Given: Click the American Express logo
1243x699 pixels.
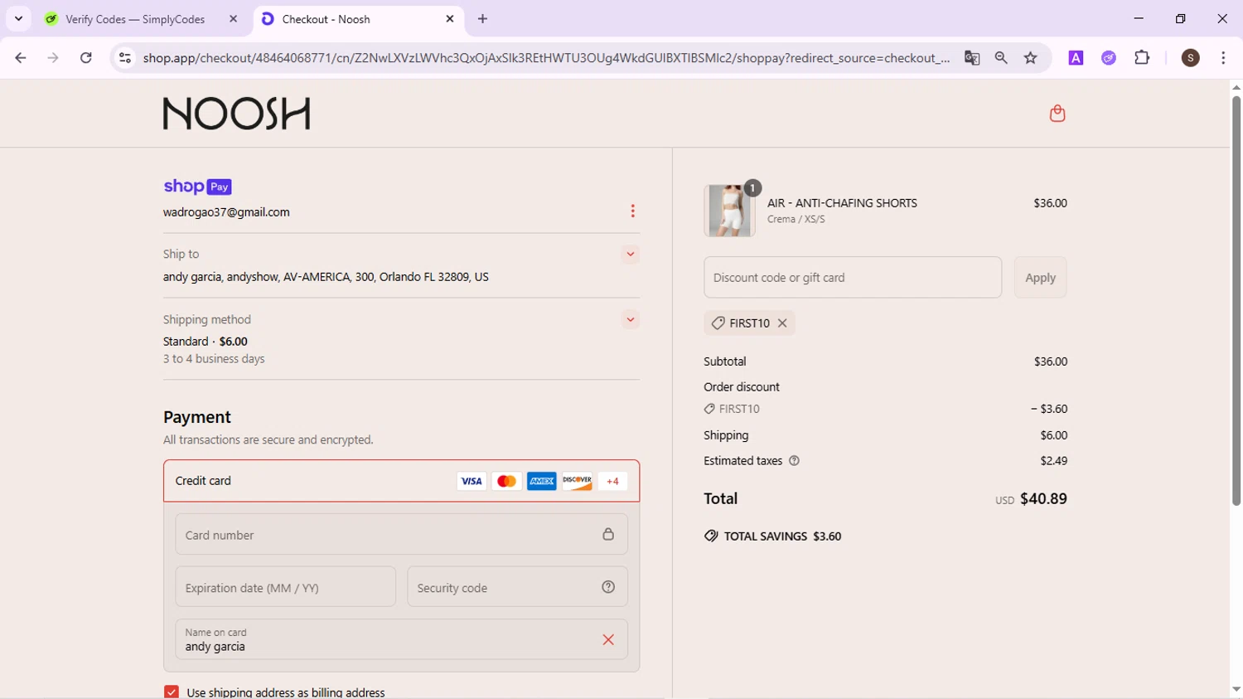Looking at the screenshot, I should (542, 481).
